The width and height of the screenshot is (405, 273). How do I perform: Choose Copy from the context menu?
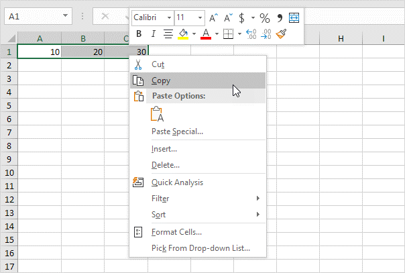pos(161,80)
